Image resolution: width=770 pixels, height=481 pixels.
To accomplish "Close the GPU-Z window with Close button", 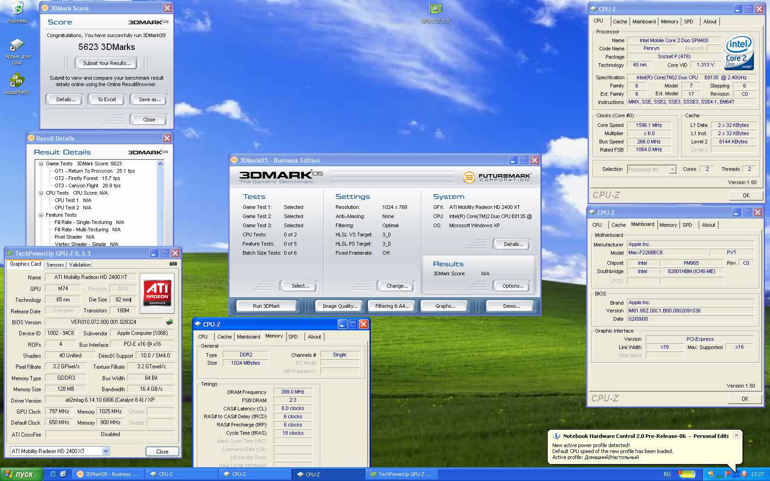I will (162, 451).
